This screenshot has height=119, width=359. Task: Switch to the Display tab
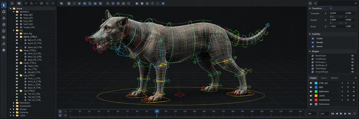313,78
